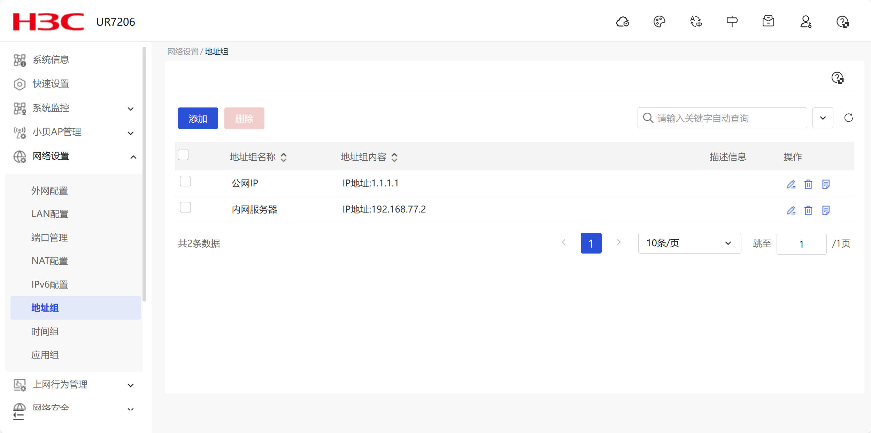Open the theme palette icon
871x433 pixels.
click(659, 22)
